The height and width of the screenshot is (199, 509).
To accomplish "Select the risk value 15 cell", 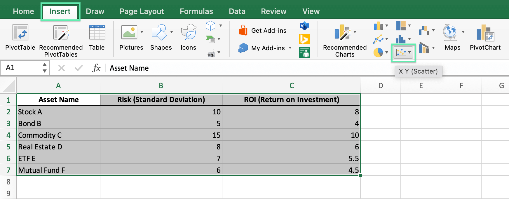I will point(161,135).
